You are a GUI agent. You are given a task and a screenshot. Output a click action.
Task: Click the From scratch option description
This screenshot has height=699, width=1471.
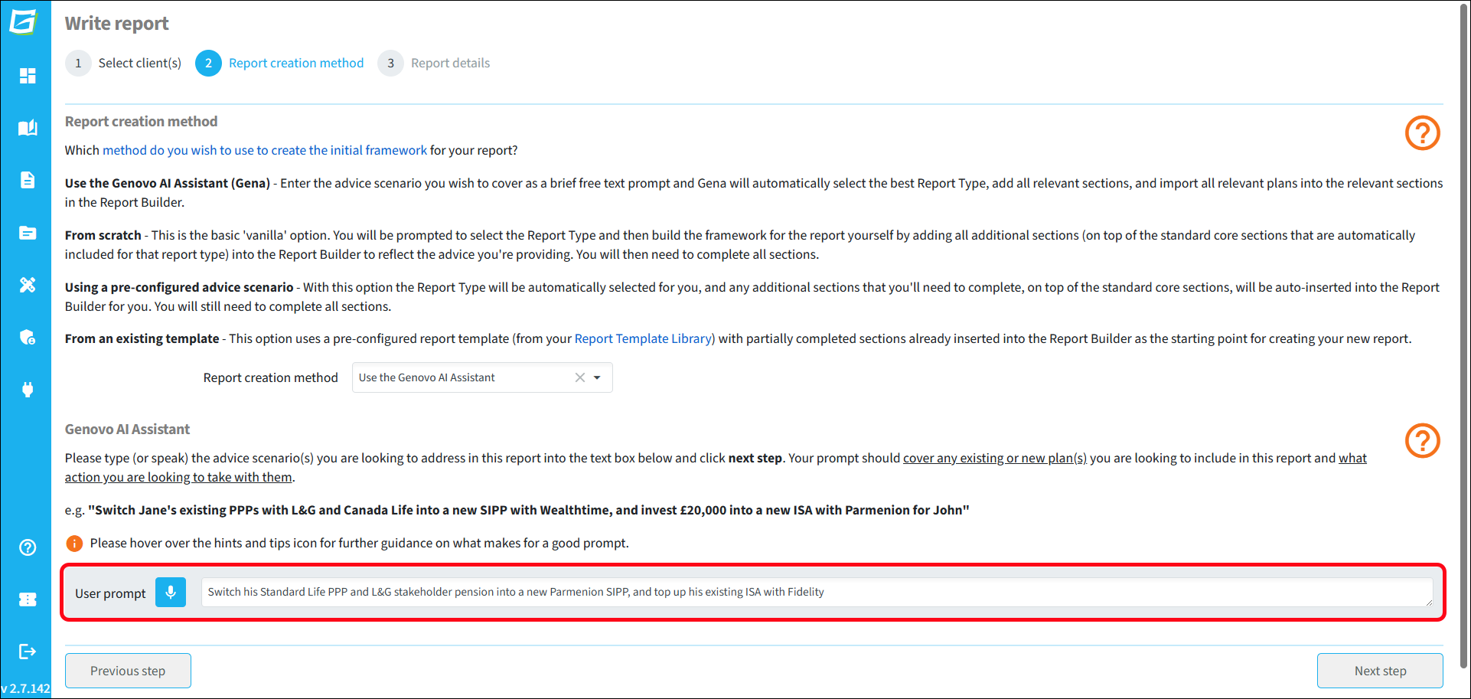[740, 245]
